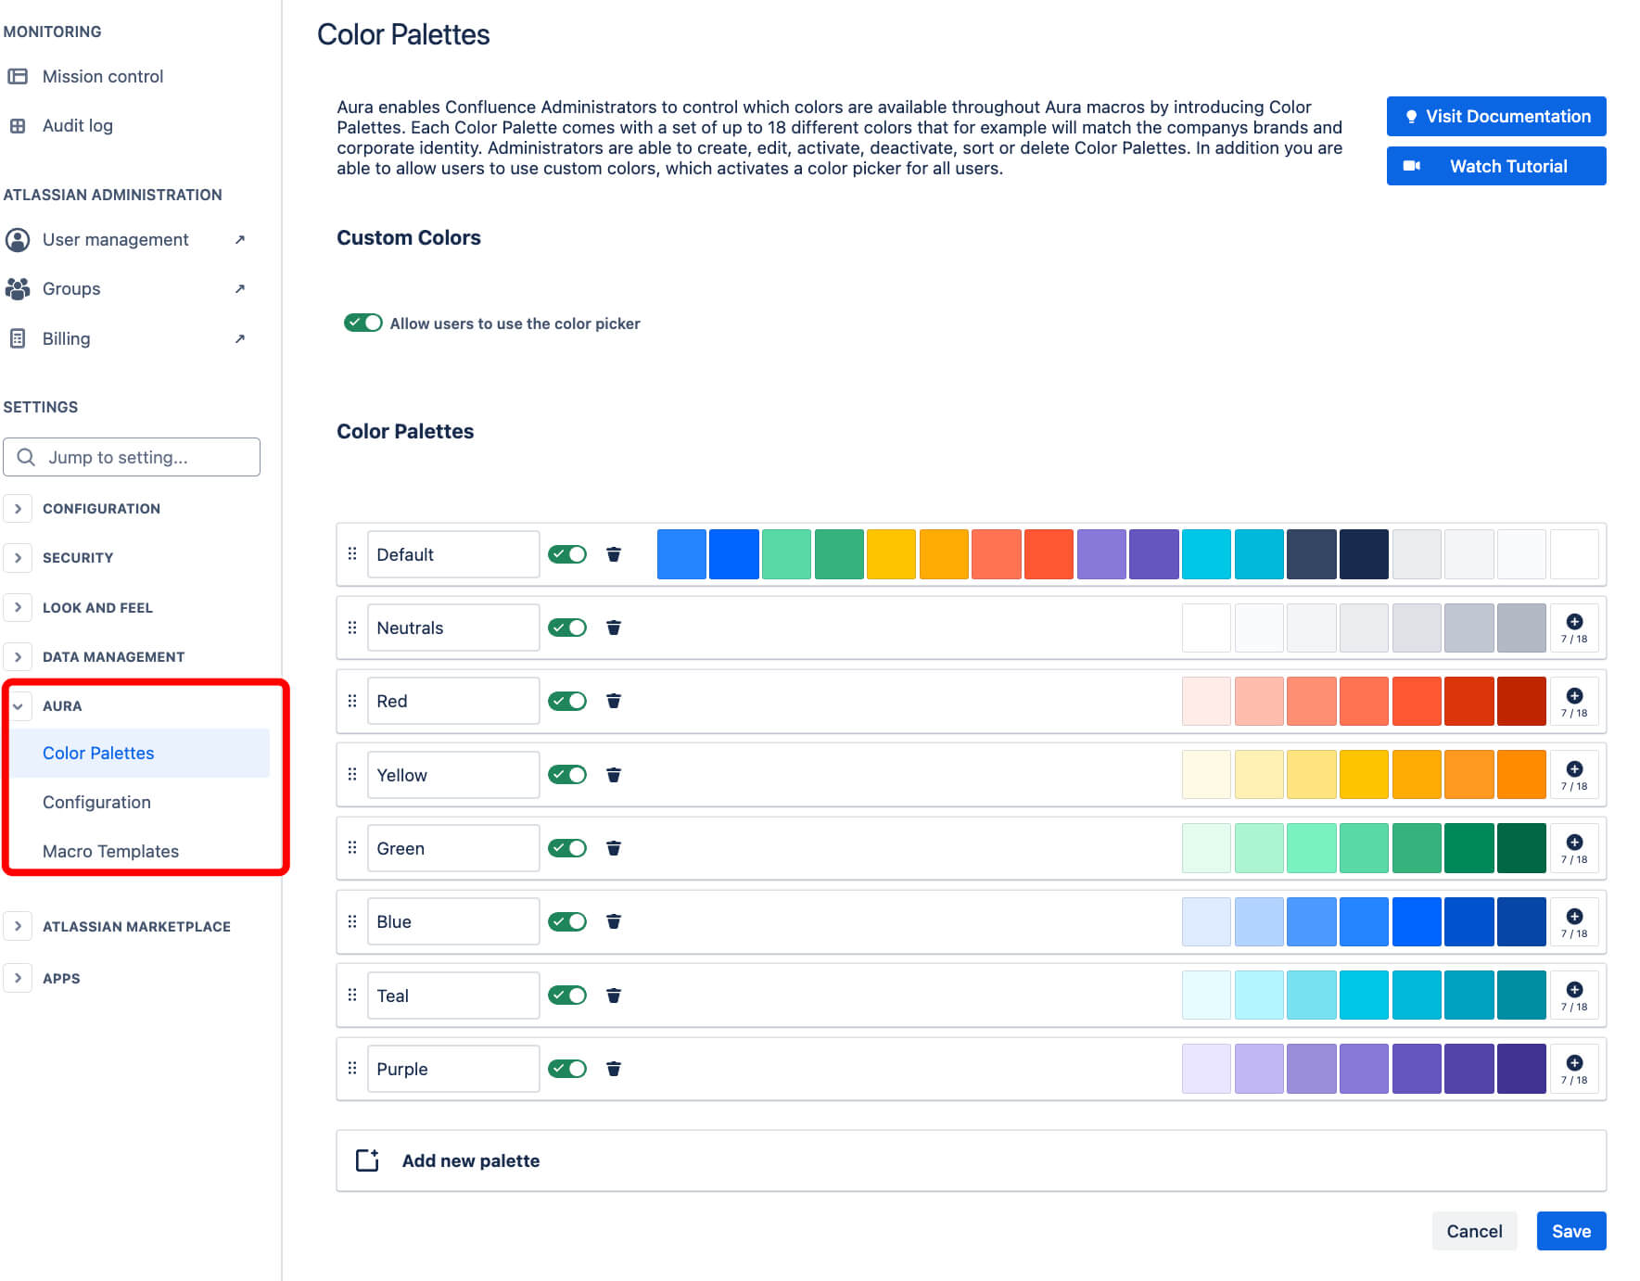Open Macro Templates under Aura
Image resolution: width=1640 pixels, height=1281 pixels.
click(x=110, y=851)
